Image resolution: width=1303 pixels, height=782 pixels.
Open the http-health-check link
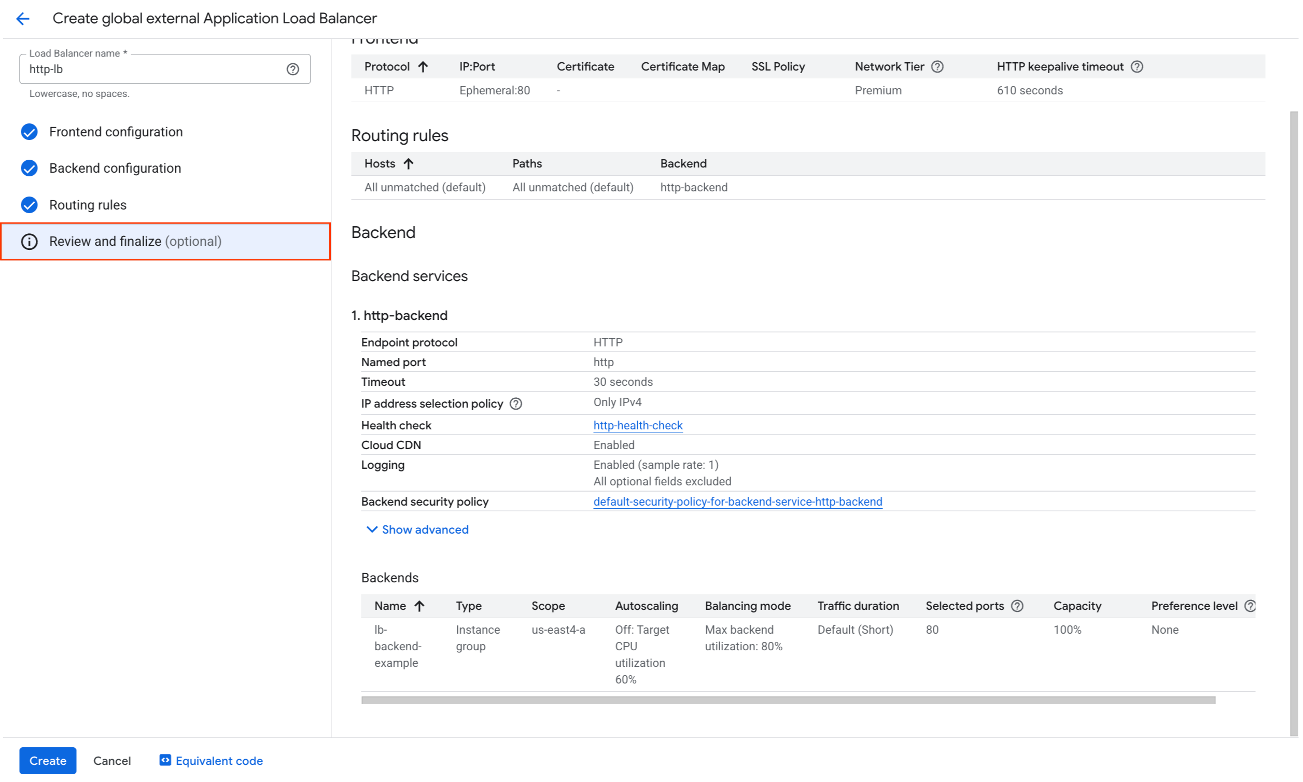coord(638,425)
